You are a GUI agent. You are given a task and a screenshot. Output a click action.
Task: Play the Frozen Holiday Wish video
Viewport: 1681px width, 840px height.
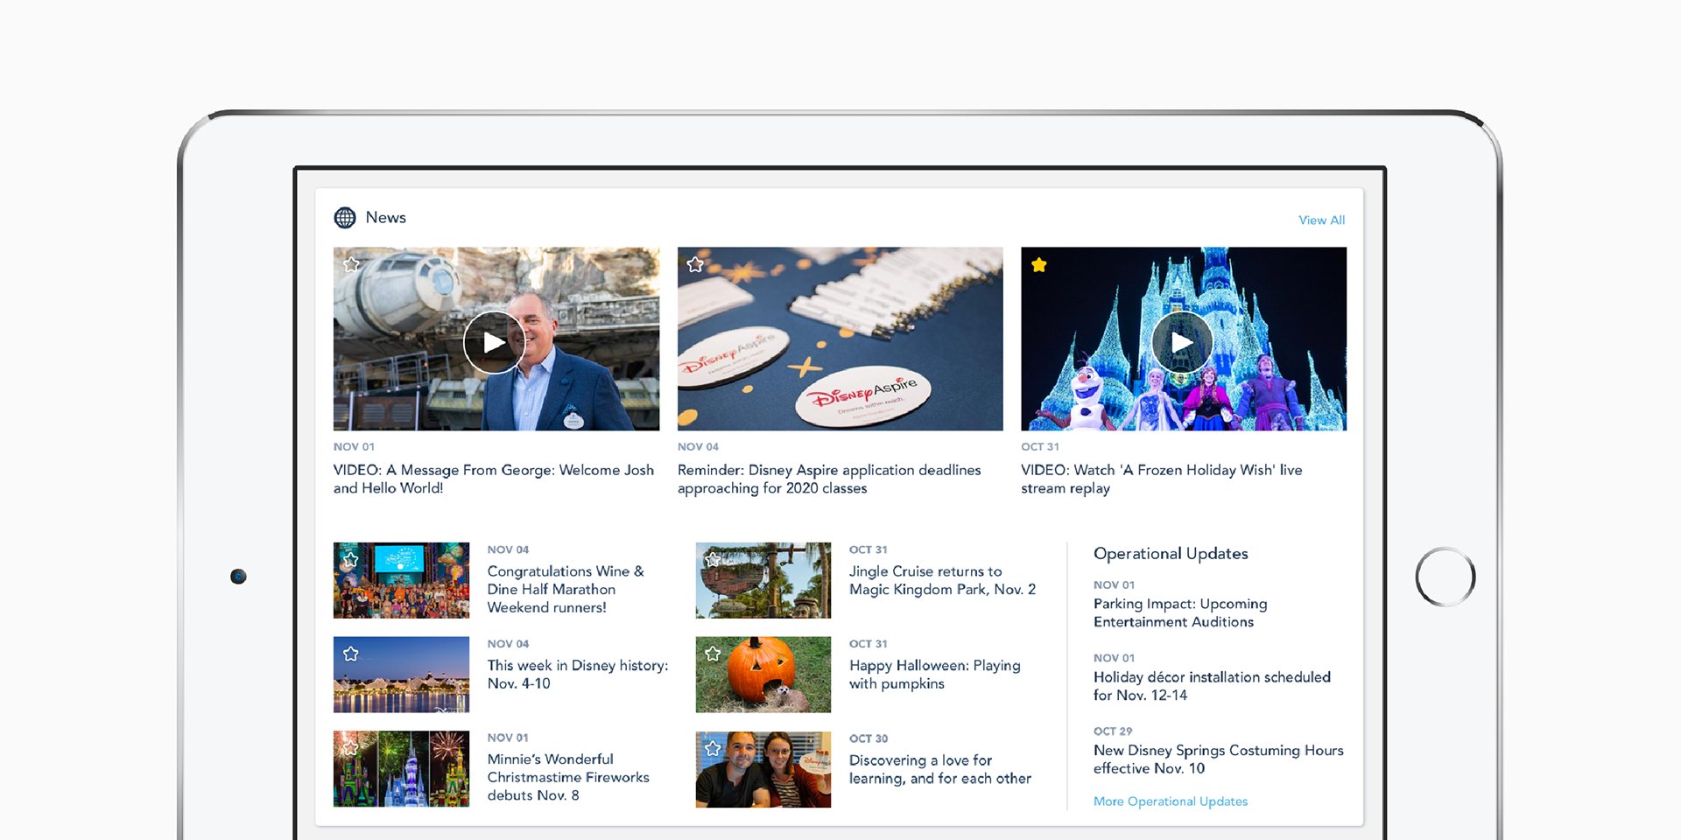(x=1182, y=342)
